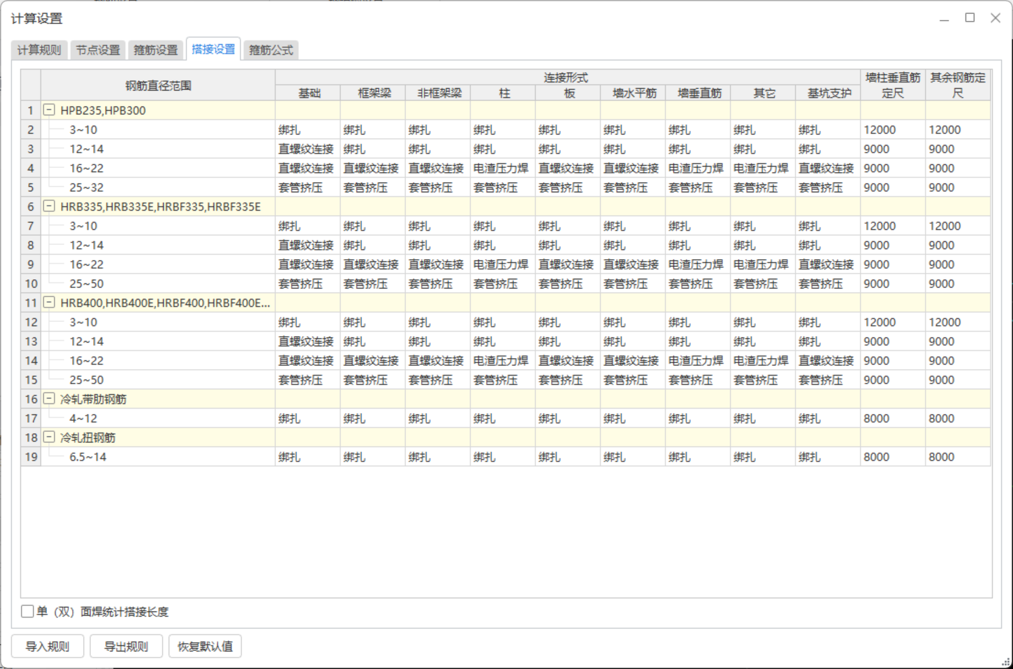Switch to the 节点设置 tab
Viewport: 1013px width, 669px height.
(98, 50)
